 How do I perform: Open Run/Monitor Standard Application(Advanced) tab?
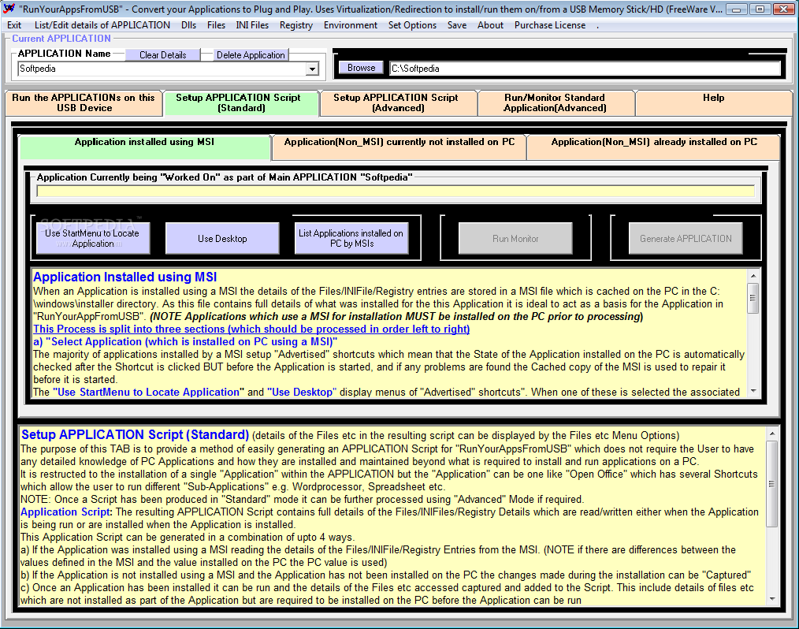[x=555, y=103]
